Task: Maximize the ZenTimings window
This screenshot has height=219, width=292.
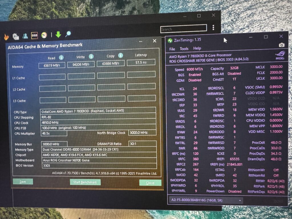Action: click(266, 37)
